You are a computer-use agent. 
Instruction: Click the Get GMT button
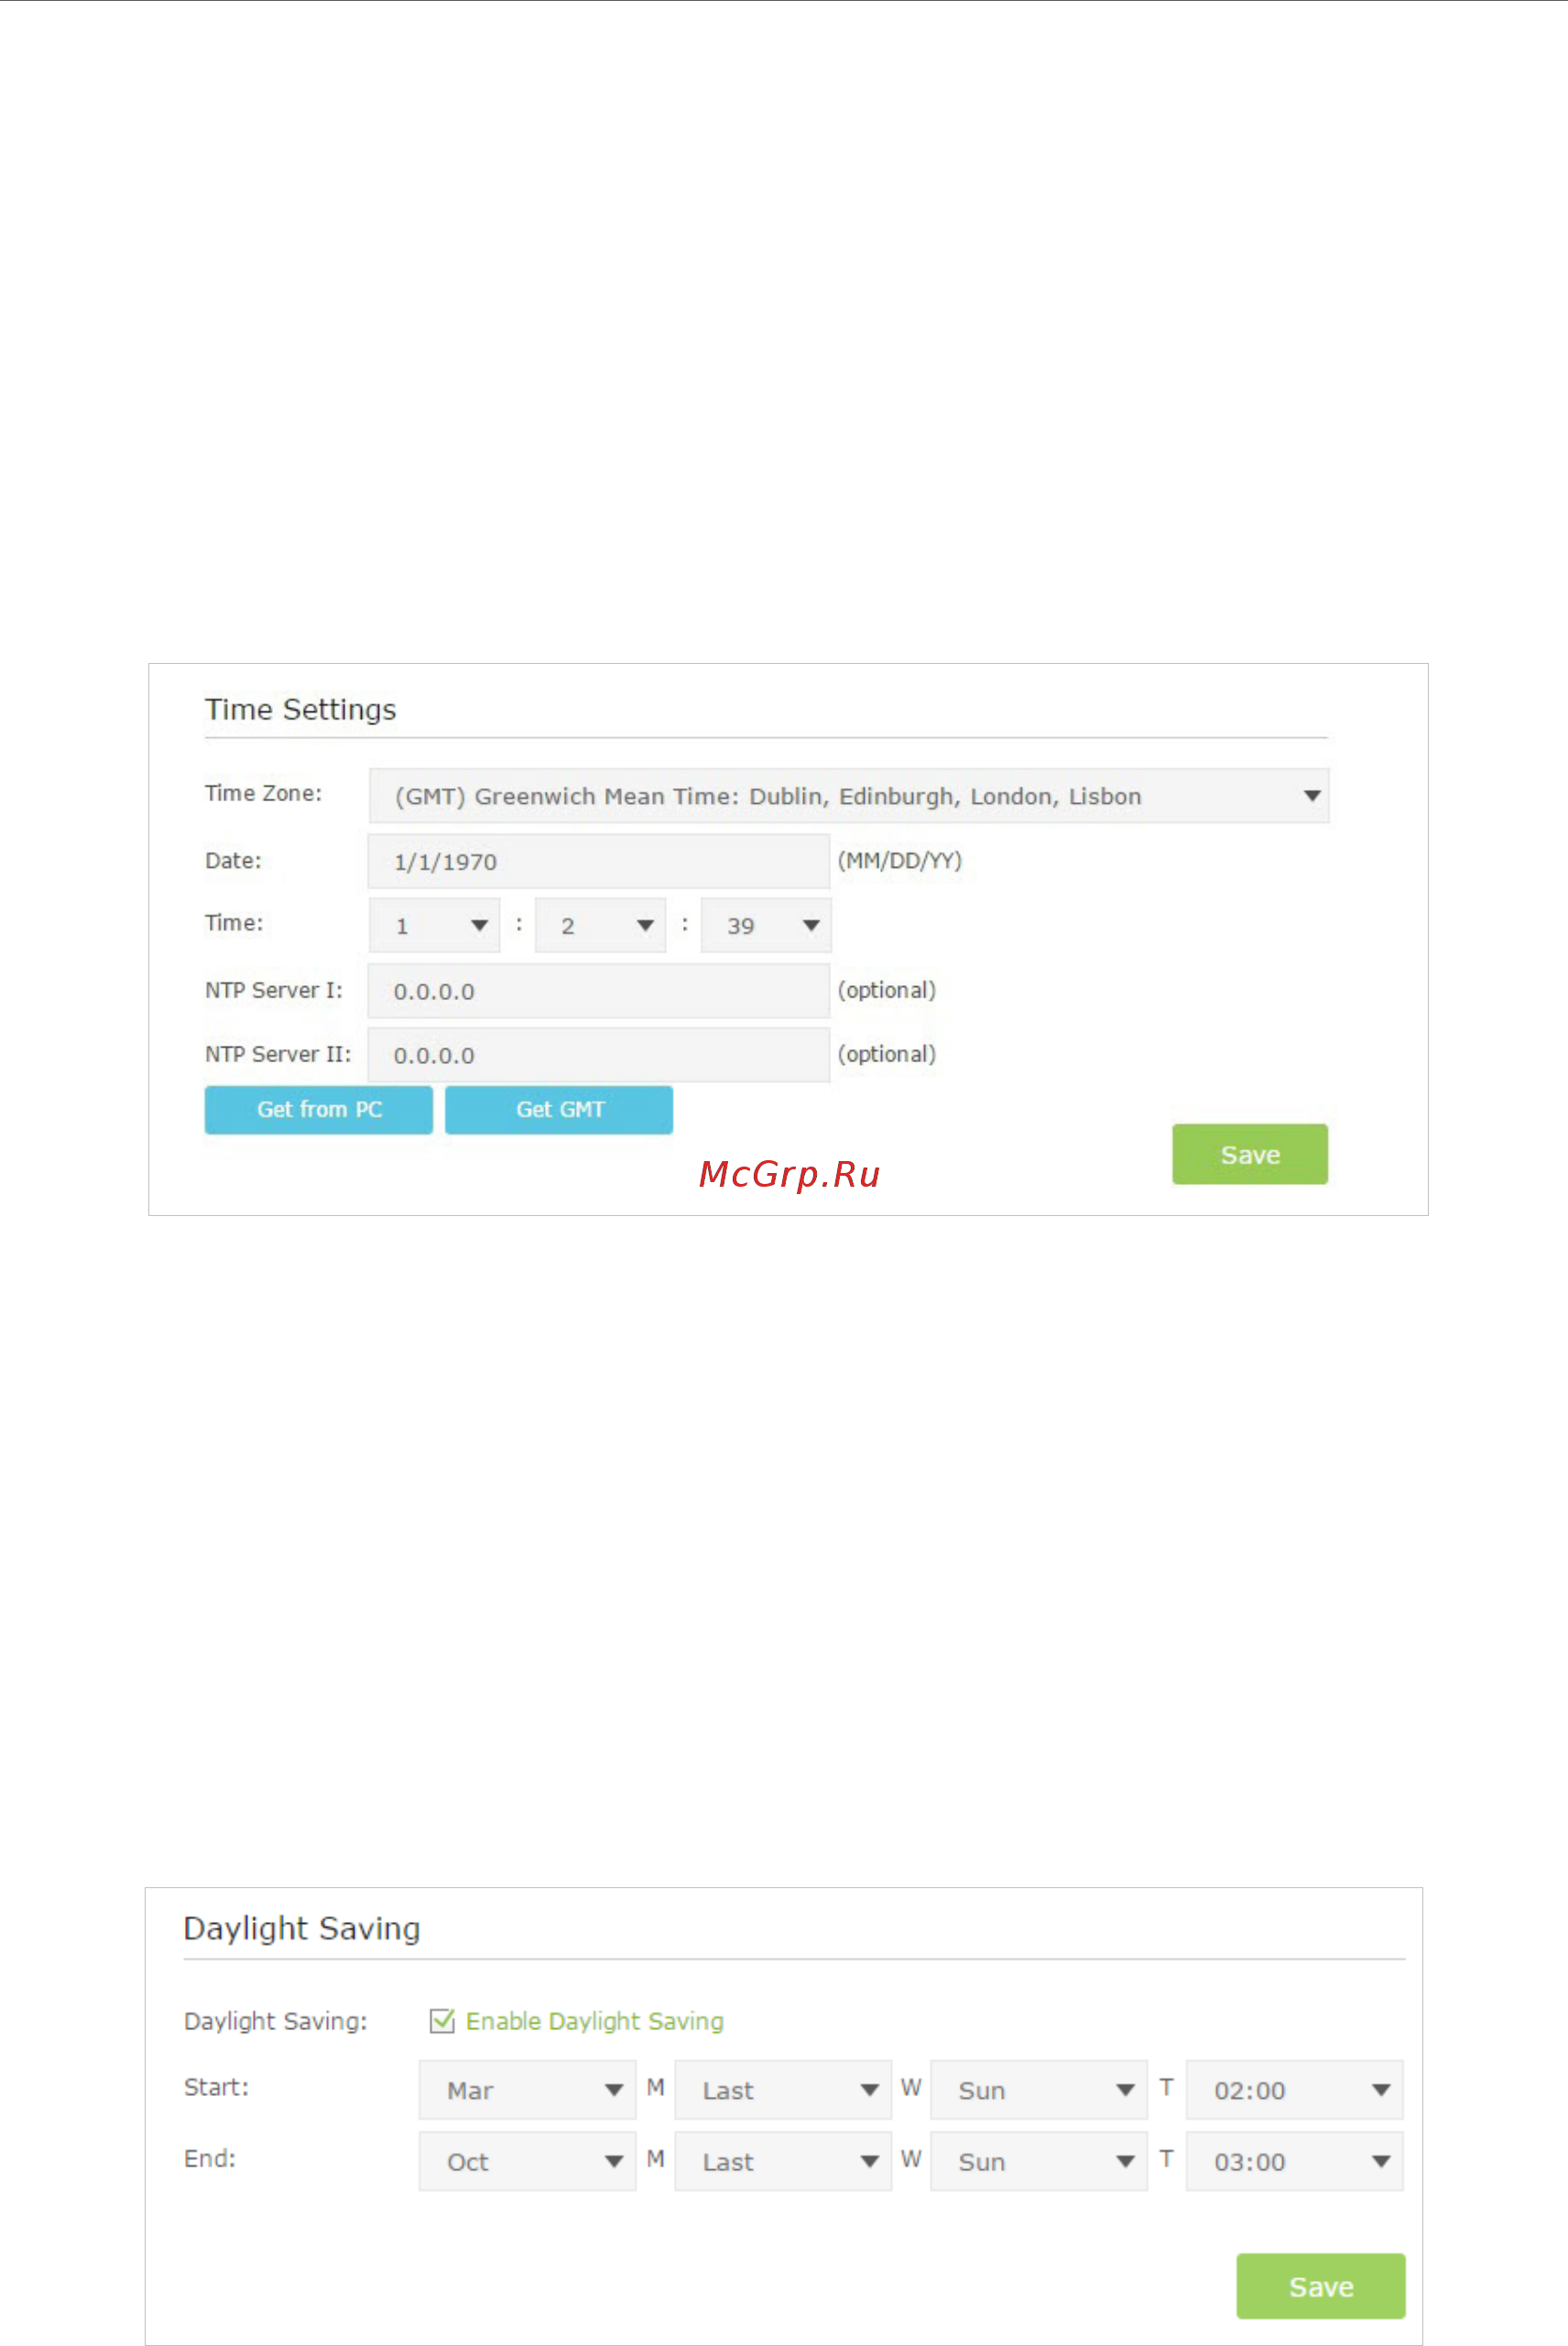(559, 1110)
